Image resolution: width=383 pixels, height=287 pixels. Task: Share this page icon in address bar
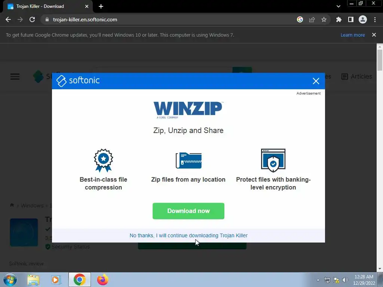[312, 19]
